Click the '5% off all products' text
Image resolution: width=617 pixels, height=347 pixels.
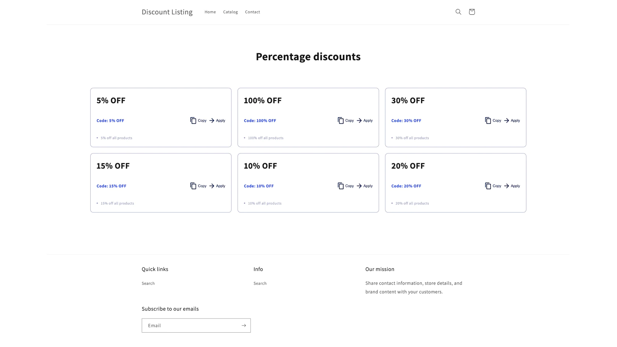(x=116, y=138)
